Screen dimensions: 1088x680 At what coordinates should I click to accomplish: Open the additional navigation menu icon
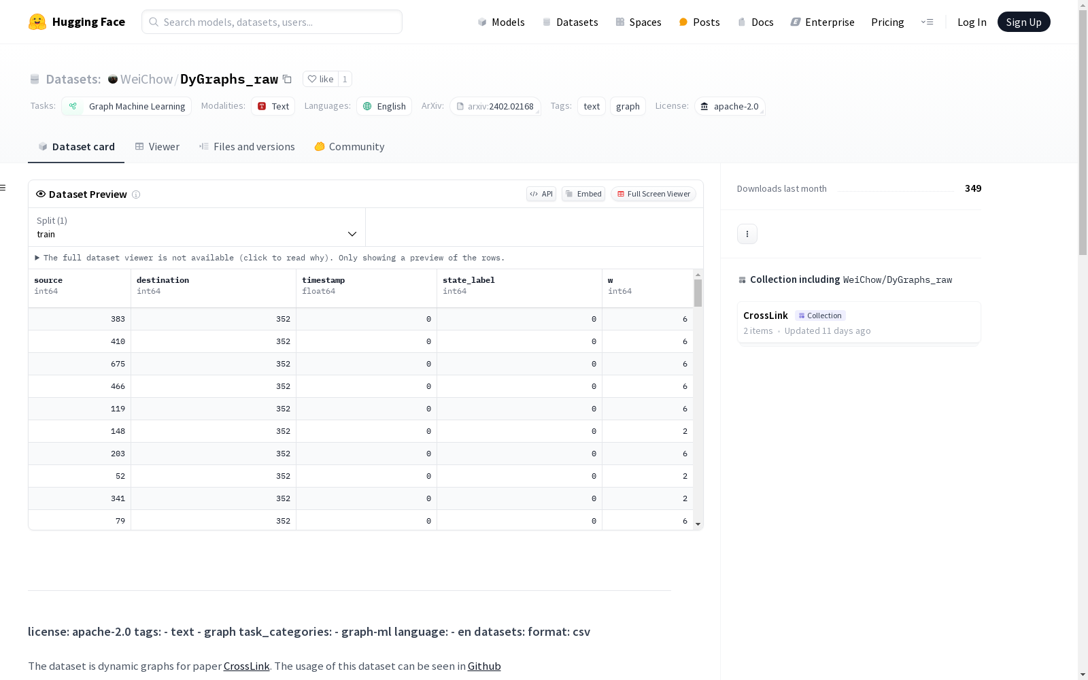[x=927, y=22]
